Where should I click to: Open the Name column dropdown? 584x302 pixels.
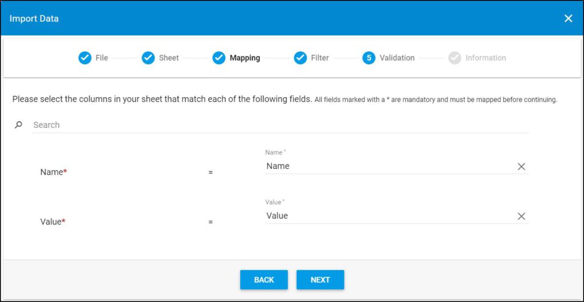390,166
